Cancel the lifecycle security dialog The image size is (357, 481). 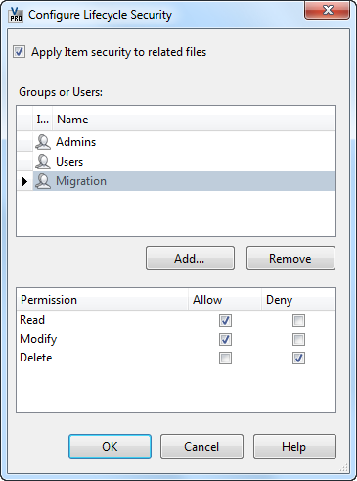point(201,447)
